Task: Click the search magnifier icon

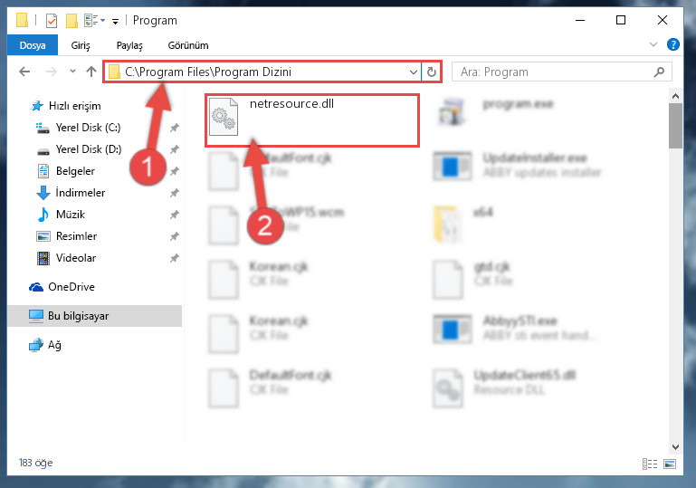Action: click(x=659, y=72)
